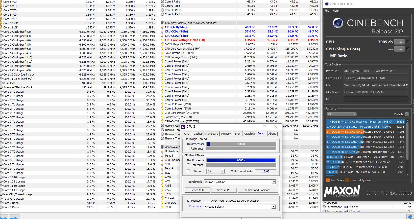
Task: Click the icon beside SoC Power (SVI2 TFN)
Action: (x=162, y=117)
